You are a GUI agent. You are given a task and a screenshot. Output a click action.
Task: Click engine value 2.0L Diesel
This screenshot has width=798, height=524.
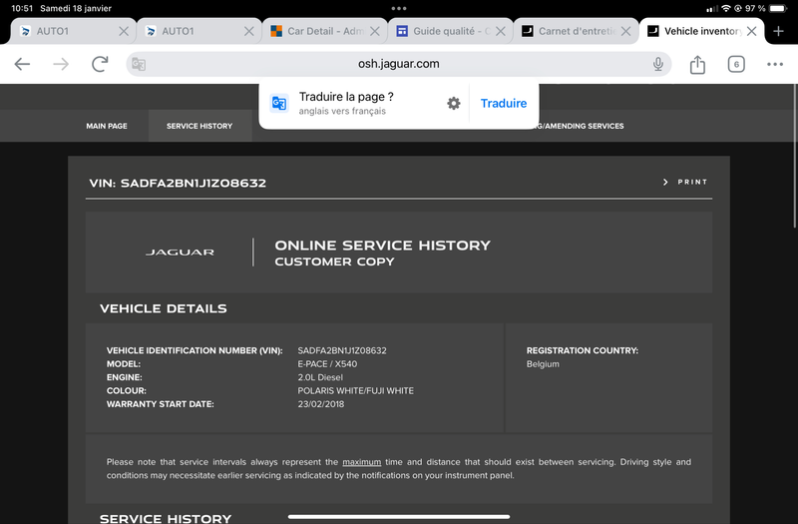pos(320,377)
